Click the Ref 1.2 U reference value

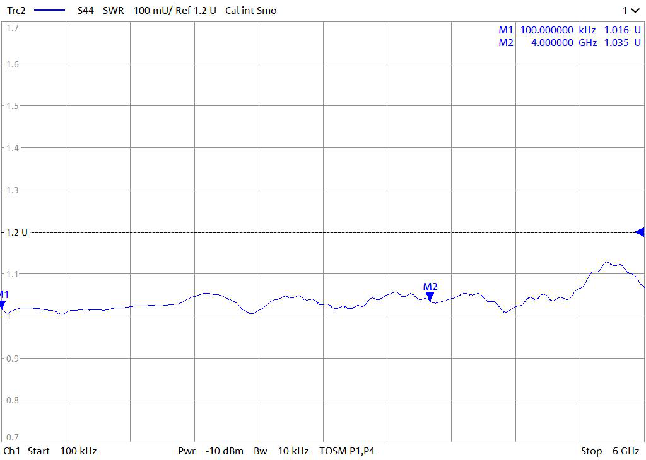[x=198, y=11]
